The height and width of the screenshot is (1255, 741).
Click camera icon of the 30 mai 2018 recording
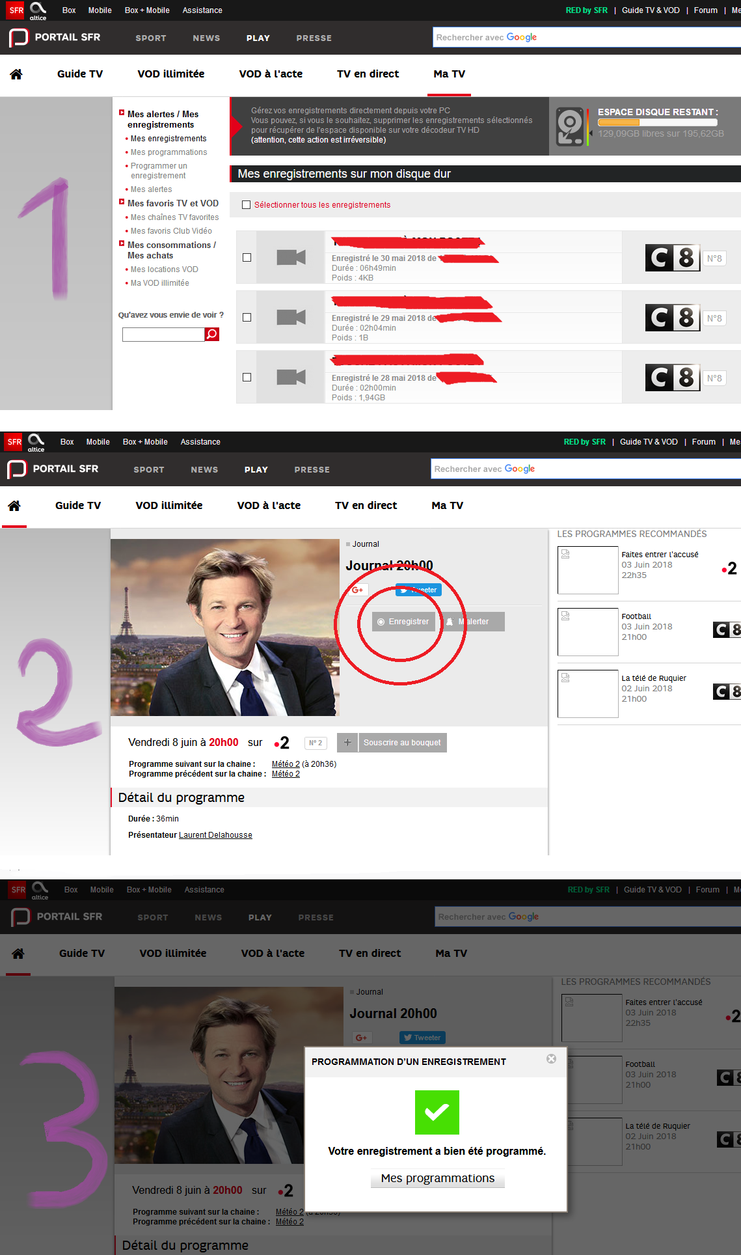pyautogui.click(x=291, y=258)
